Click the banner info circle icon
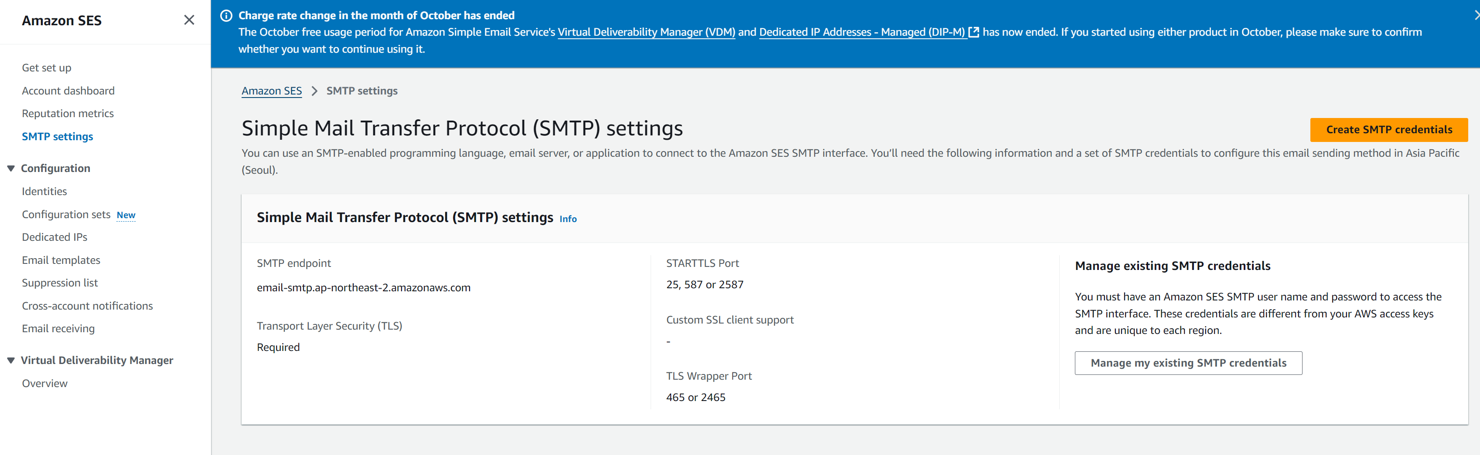Image resolution: width=1480 pixels, height=455 pixels. 226,16
